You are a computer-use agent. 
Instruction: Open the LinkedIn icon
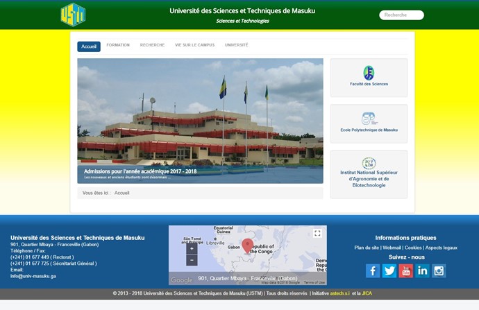pos(422,270)
